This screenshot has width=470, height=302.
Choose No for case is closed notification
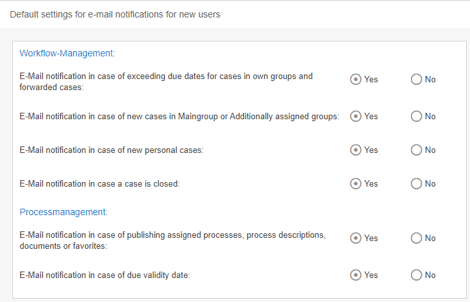tap(417, 183)
